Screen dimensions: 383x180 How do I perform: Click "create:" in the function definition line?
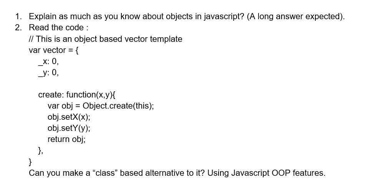tap(51, 95)
